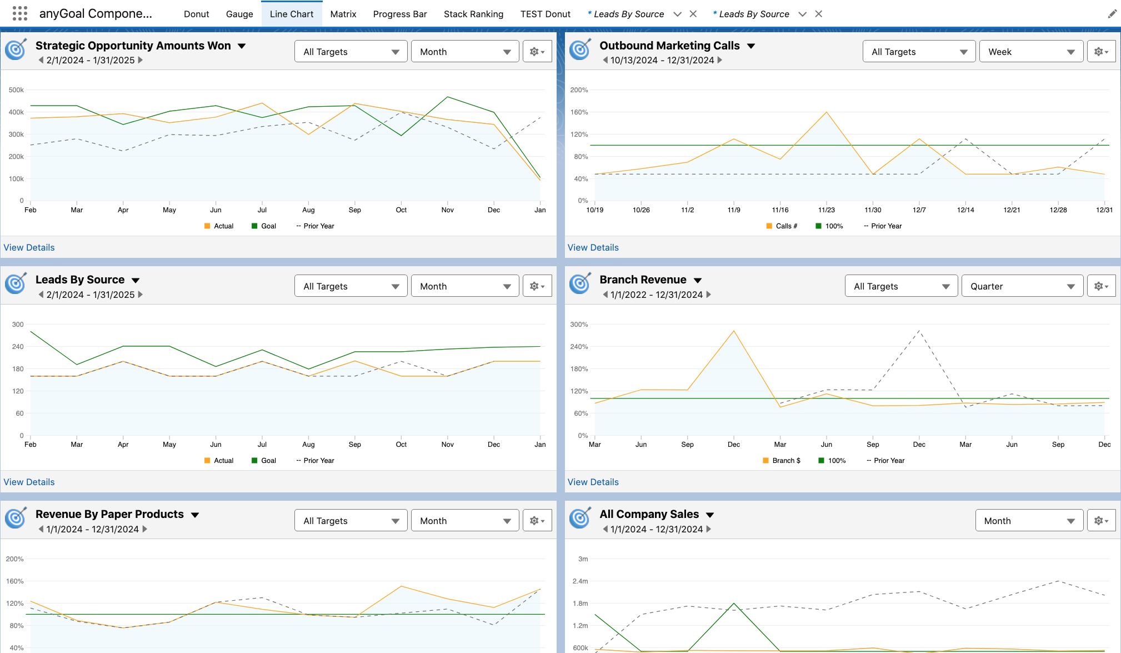Go to previous date range on Branch Revenue
Screen dimensions: 1121x653
(x=605, y=295)
